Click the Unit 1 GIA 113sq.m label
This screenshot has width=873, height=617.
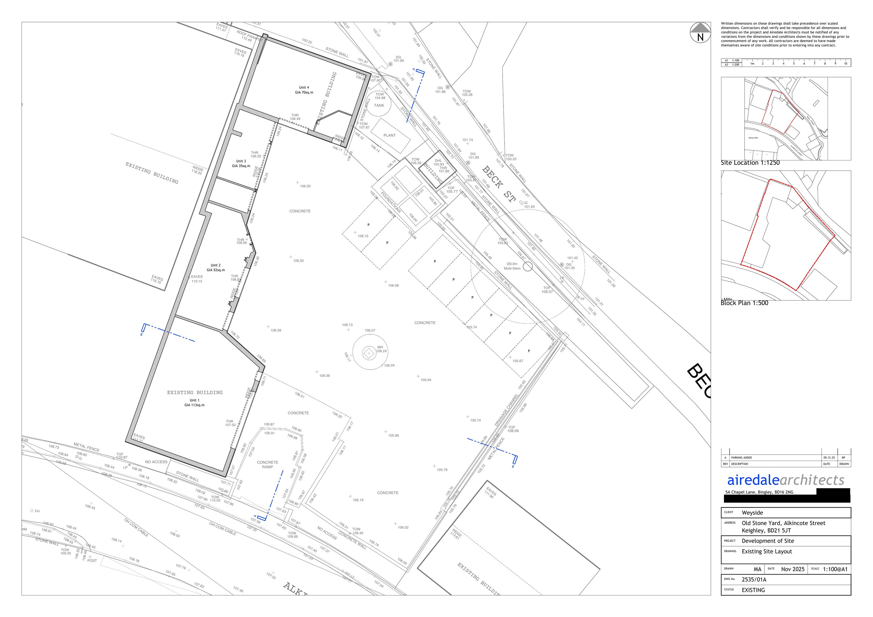(x=194, y=402)
